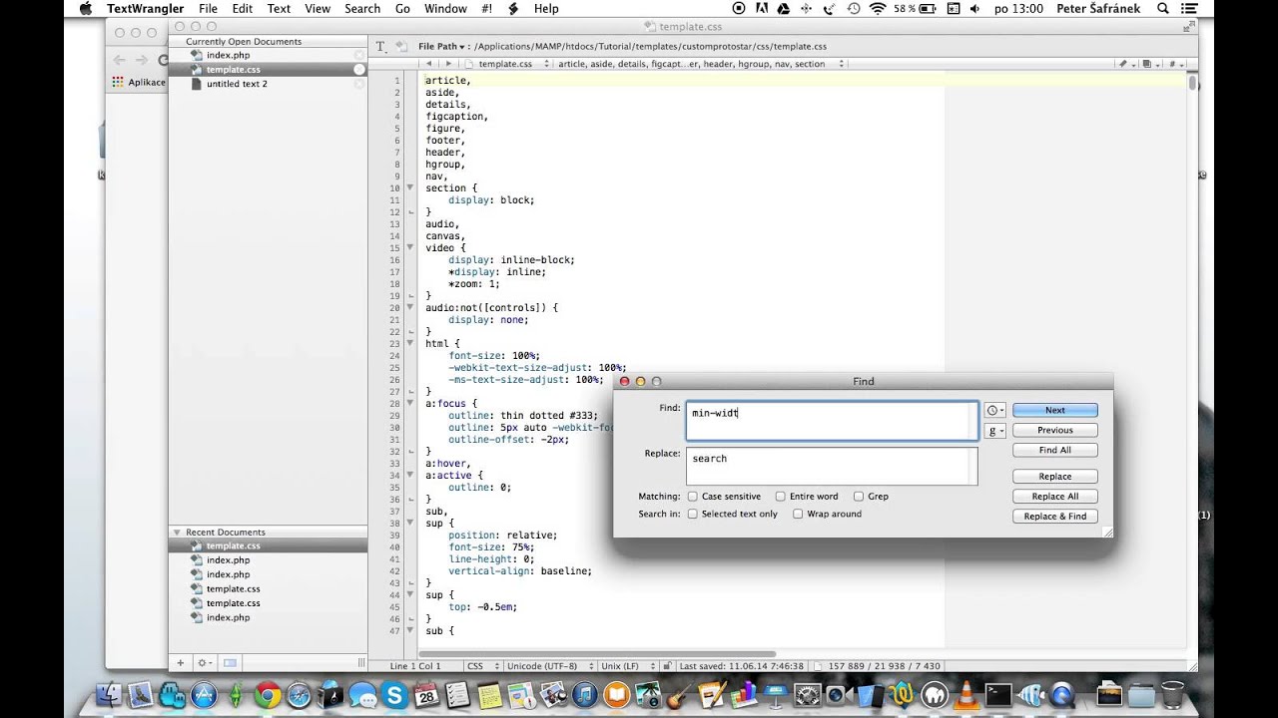Fold the code block at line 10
The width and height of the screenshot is (1278, 718).
pyautogui.click(x=409, y=188)
